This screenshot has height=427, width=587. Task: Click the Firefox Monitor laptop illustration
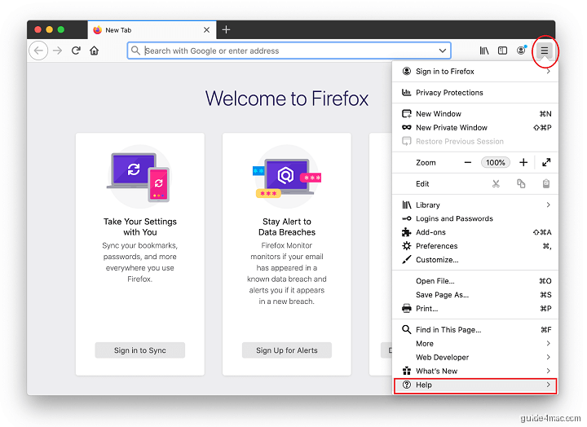pyautogui.click(x=287, y=177)
